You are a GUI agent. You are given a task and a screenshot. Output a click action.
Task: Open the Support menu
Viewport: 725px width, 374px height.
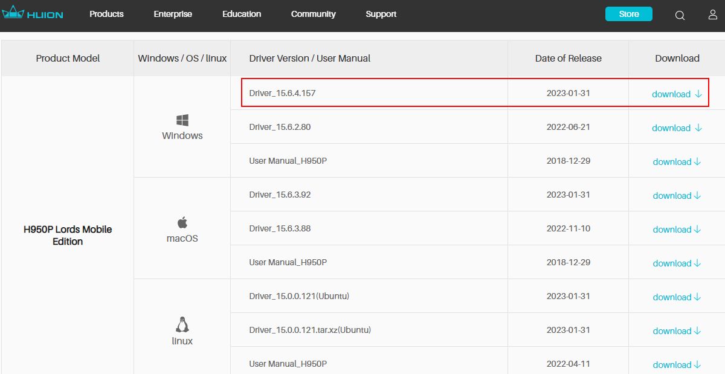pos(381,14)
